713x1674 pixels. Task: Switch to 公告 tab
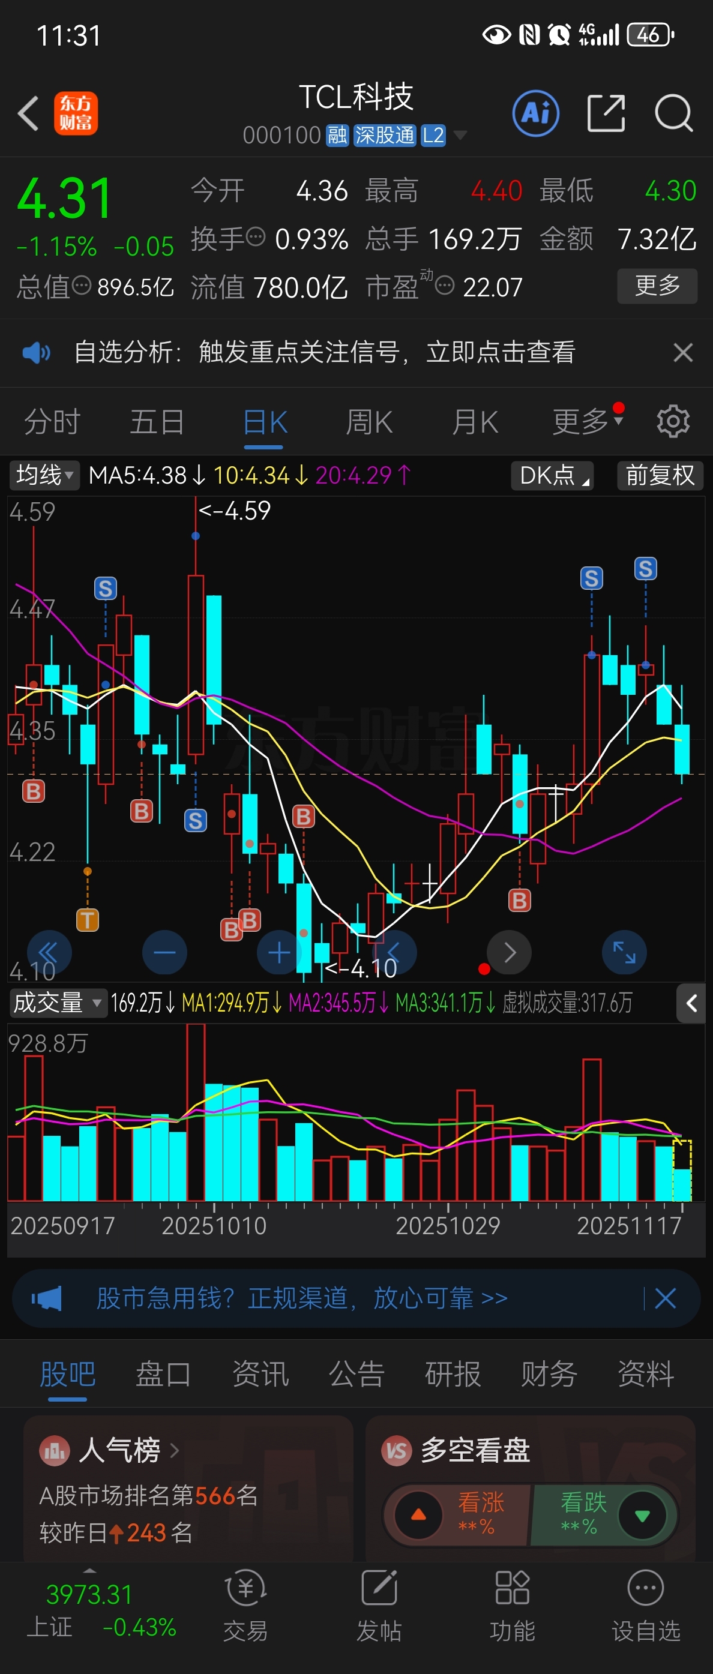click(356, 1374)
